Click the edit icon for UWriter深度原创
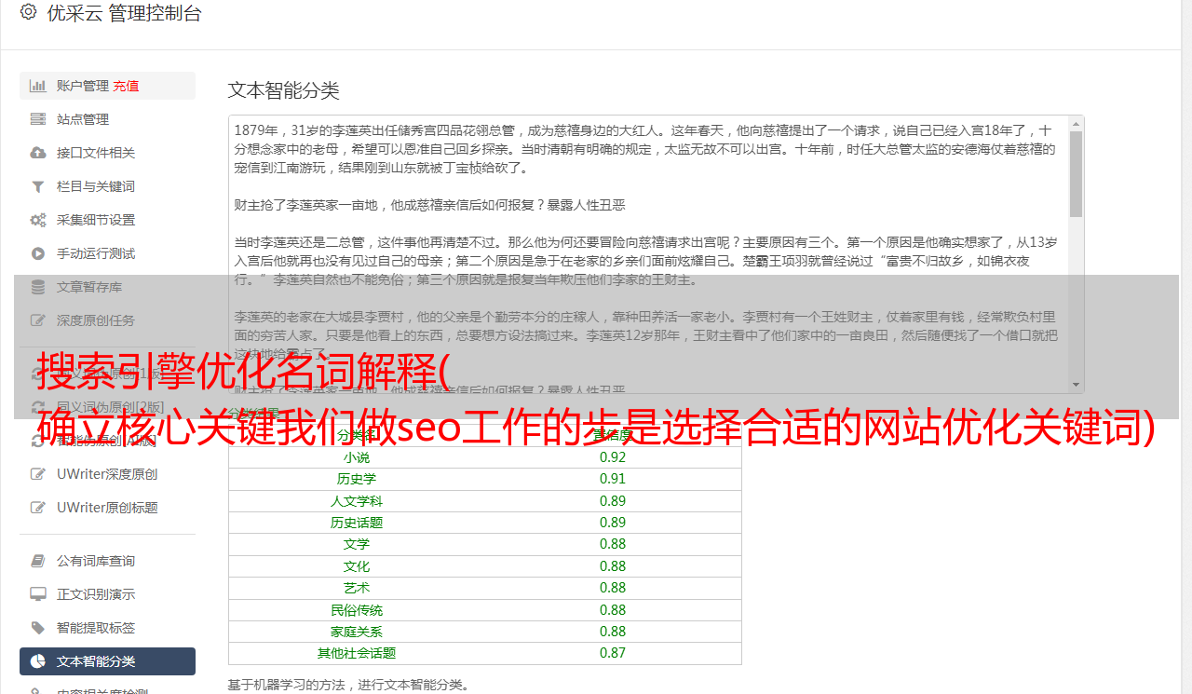Screen dimensions: 1192x694 point(38,474)
